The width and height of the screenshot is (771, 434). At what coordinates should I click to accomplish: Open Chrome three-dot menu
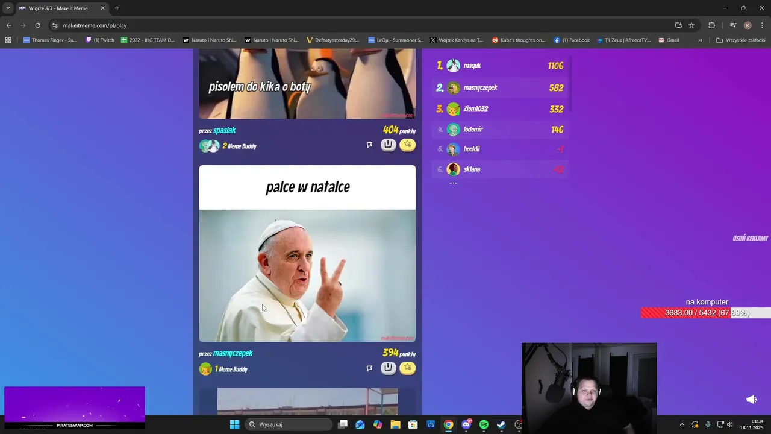coord(762,25)
